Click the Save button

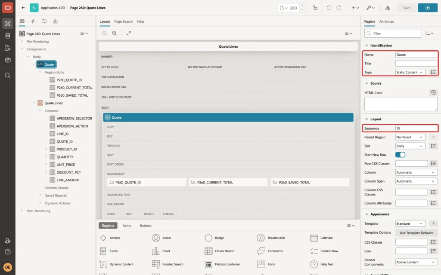pos(407,8)
